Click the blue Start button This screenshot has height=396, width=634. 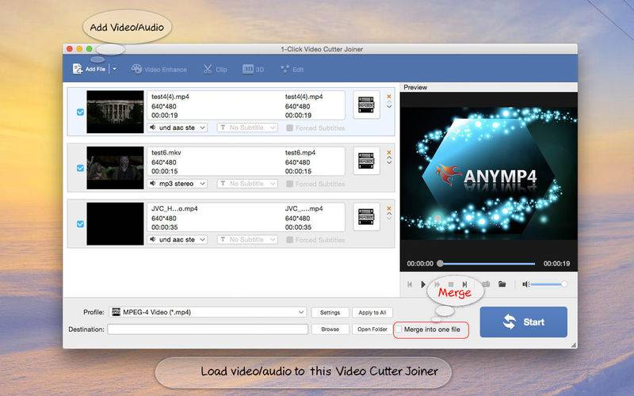524,322
